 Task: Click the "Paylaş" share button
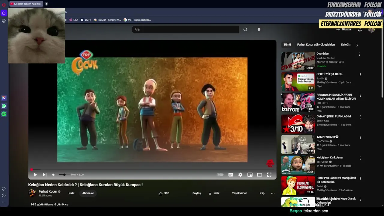(x=196, y=193)
